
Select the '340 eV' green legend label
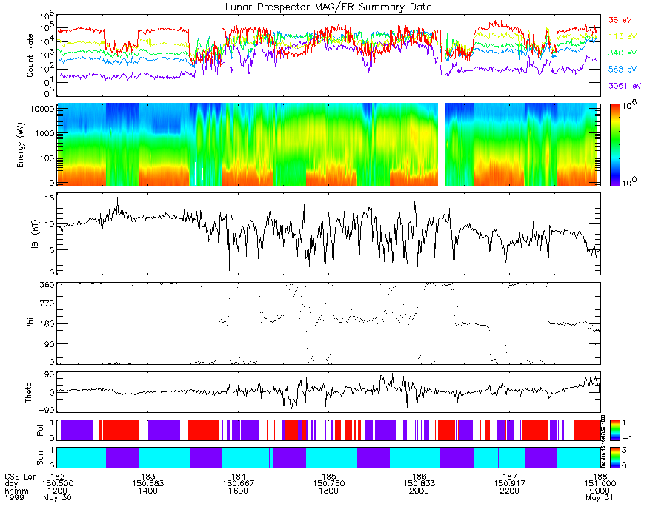(x=623, y=53)
